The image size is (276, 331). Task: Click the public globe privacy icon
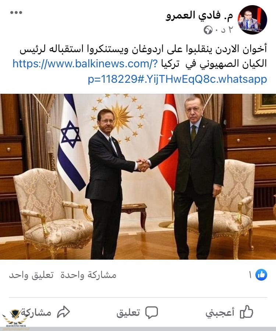(x=208, y=30)
